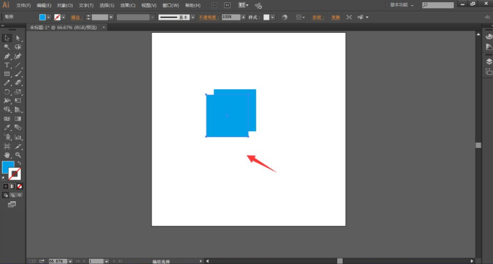The height and width of the screenshot is (264, 493).
Task: Select the Pencil tool
Action: (7, 83)
